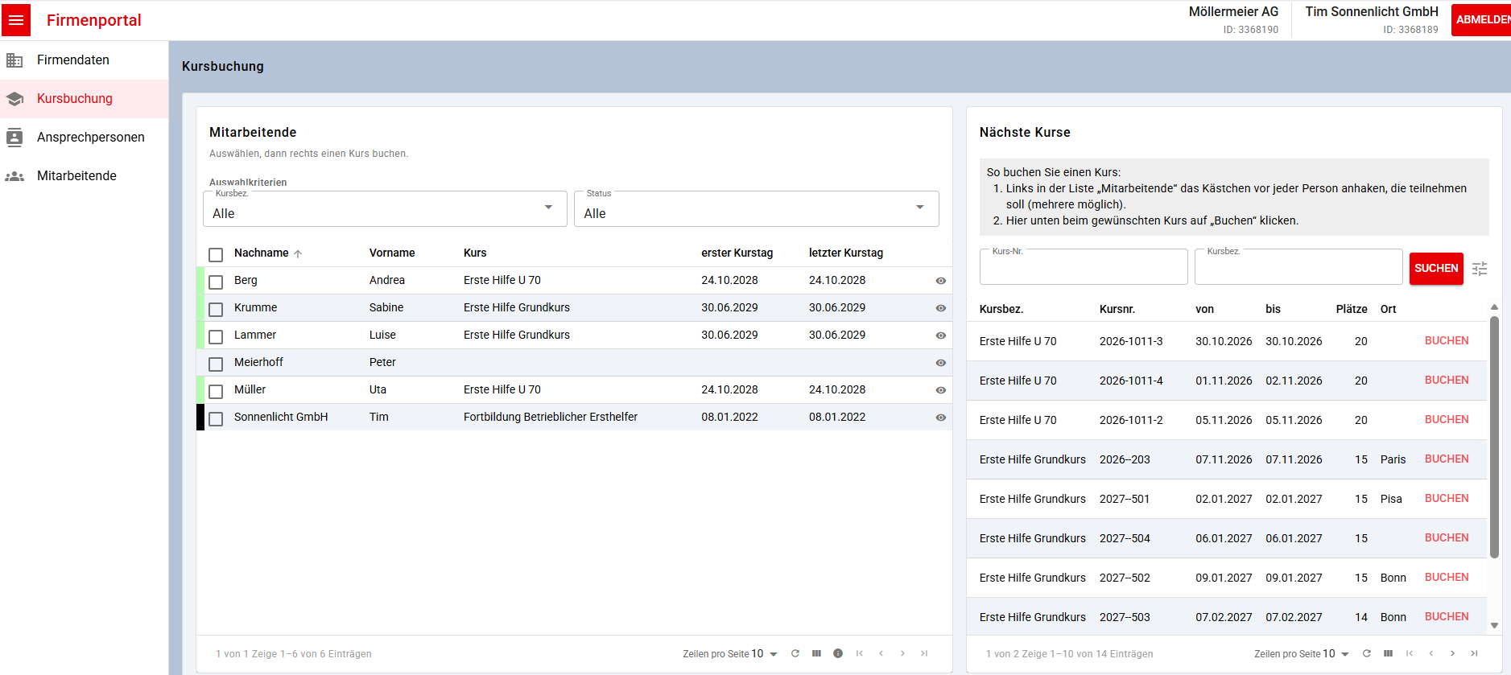Select the checkbox for Meierhoff Peter
The width and height of the screenshot is (1511, 675).
click(216, 364)
